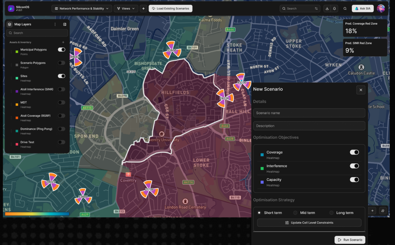Close the New Scenario panel

(361, 90)
